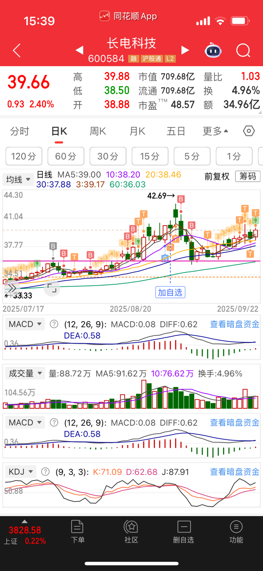Tap the 2025/08/20 date label
Screen dimensions: 263x571
(130, 309)
